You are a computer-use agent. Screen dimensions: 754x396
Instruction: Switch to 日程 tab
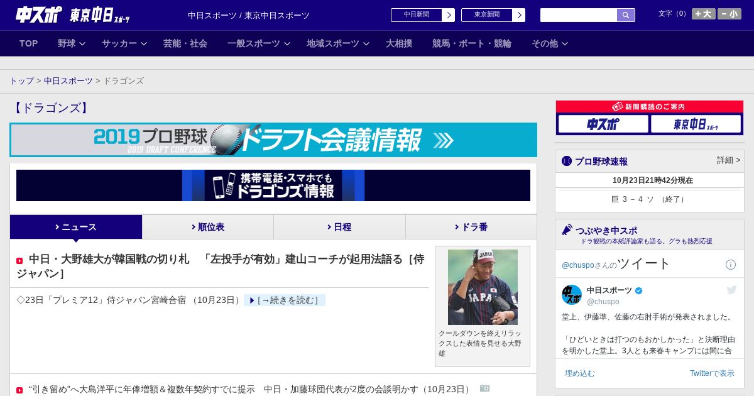pyautogui.click(x=339, y=227)
